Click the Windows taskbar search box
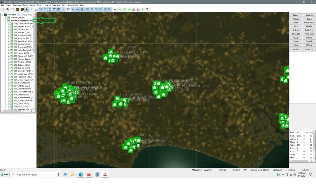316x188 pixels. 33,174
